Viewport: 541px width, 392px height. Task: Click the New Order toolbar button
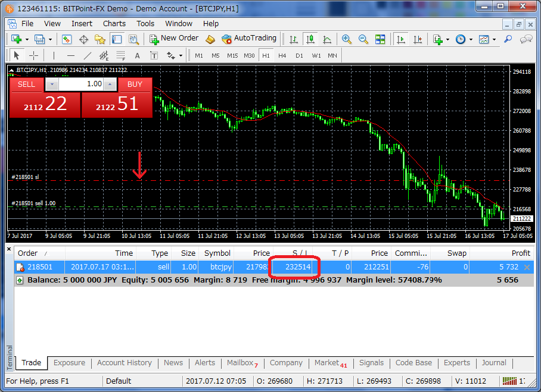[174, 39]
